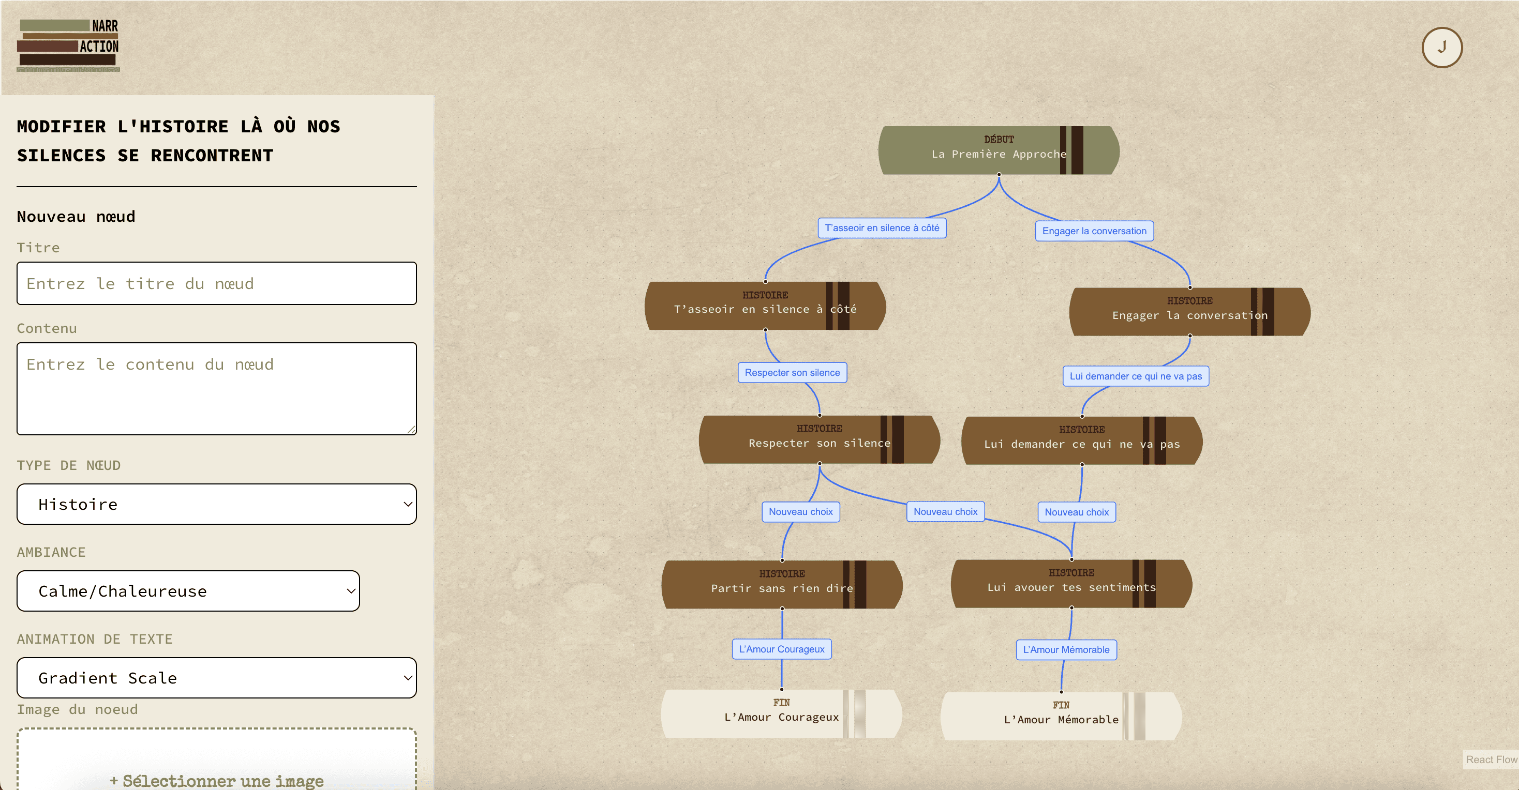The image size is (1519, 790).
Task: Open the J user avatar menu
Action: click(1441, 47)
